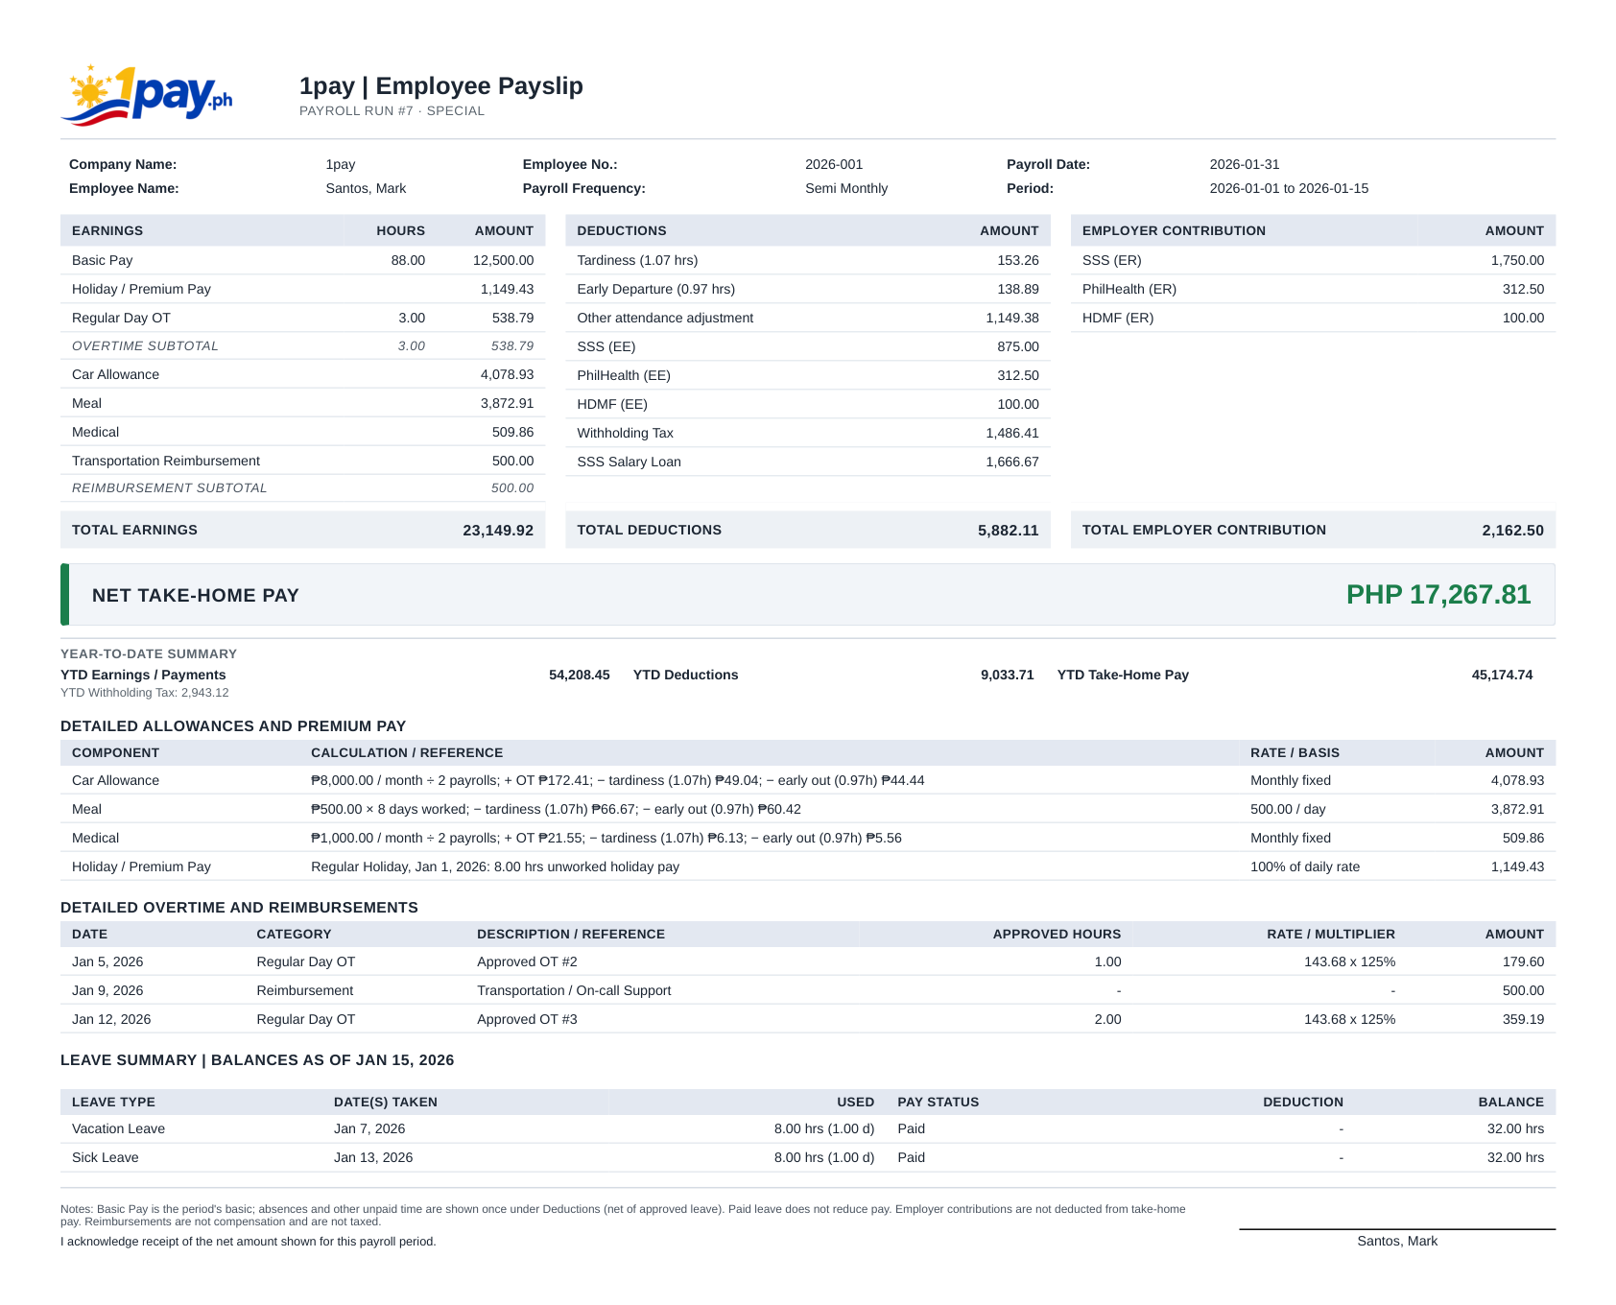Click net pay amount PHP 17,267.81
Screen dimensions: 1616x1305
[x=1438, y=594]
